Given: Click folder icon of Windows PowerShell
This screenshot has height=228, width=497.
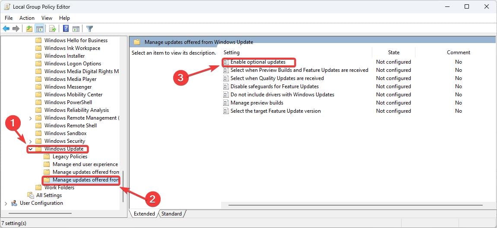Looking at the screenshot, I should pyautogui.click(x=38, y=102).
